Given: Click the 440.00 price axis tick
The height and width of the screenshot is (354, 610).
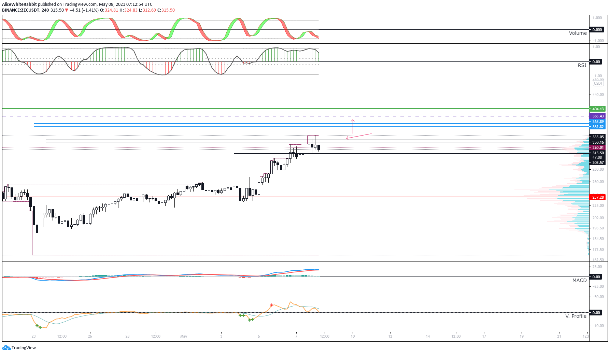Looking at the screenshot, I should pyautogui.click(x=598, y=95).
